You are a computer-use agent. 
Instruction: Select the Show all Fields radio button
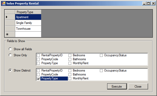[10, 49]
